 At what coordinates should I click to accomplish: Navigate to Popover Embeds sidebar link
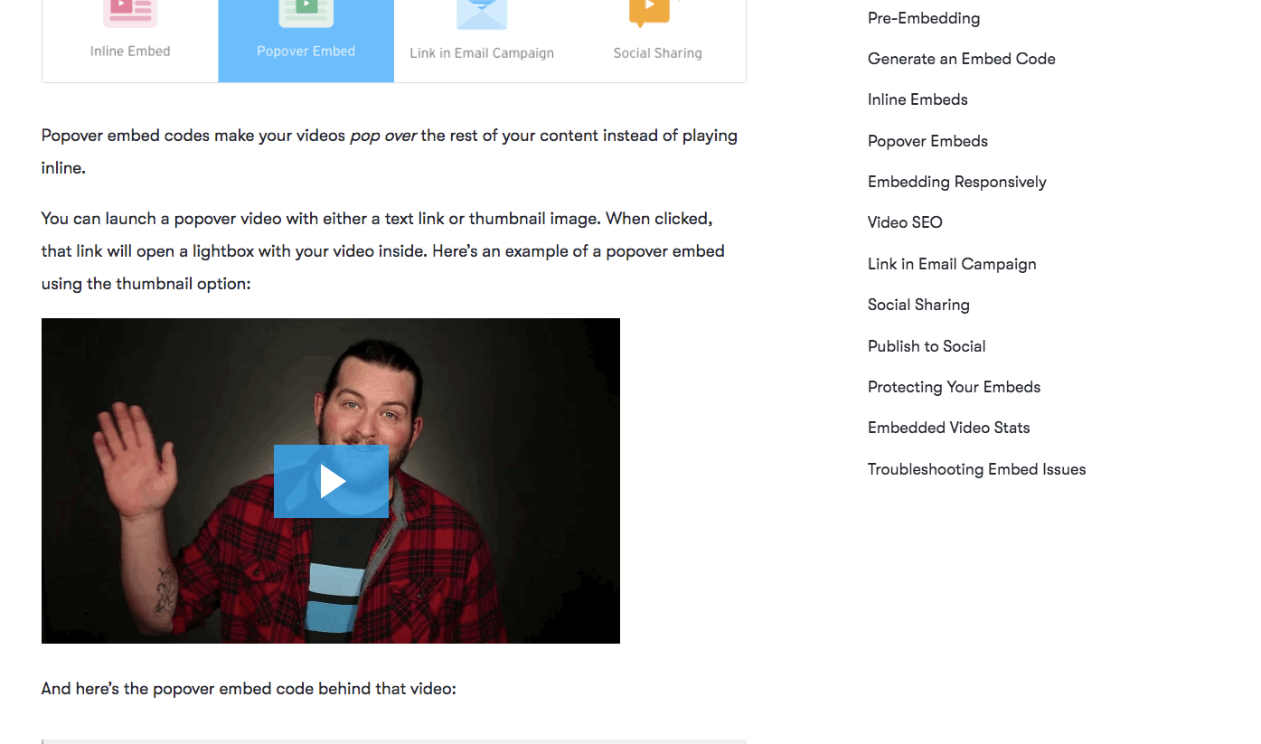point(927,141)
